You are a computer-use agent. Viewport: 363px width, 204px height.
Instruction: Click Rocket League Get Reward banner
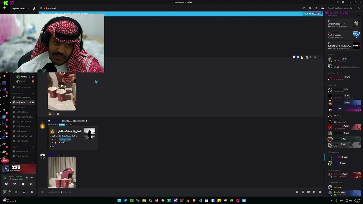[x=19, y=169]
